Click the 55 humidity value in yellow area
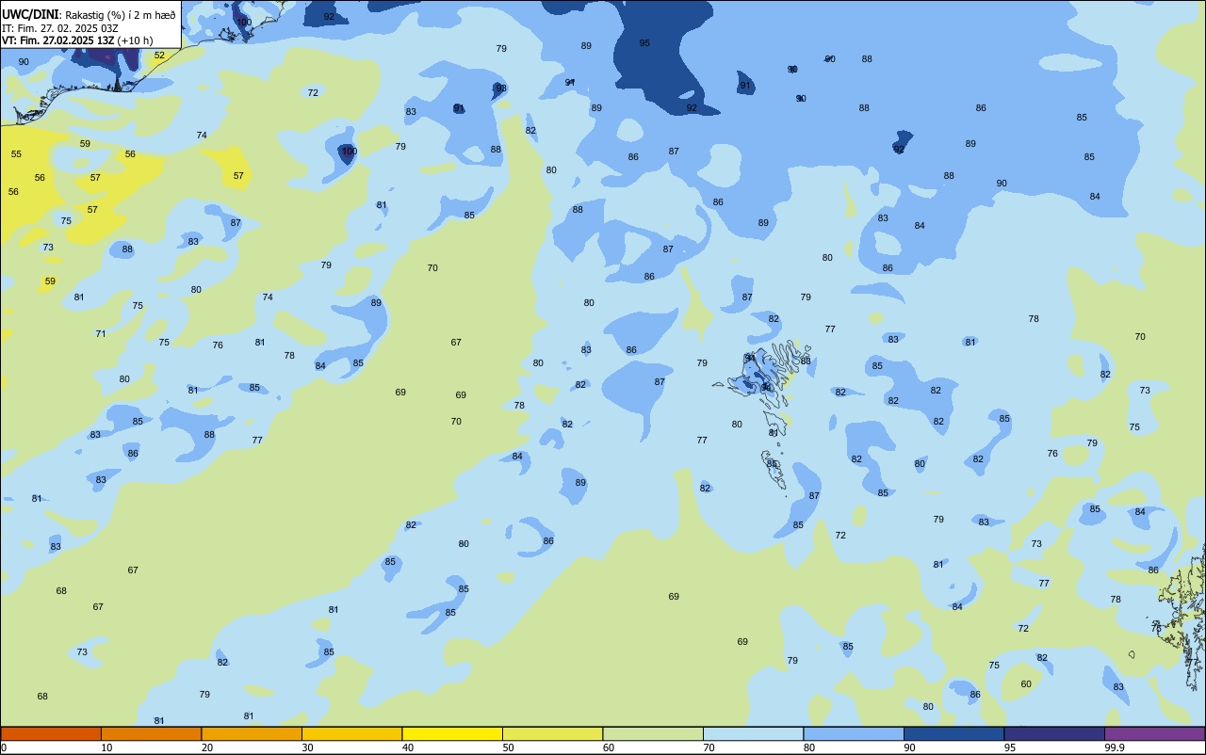 (16, 153)
